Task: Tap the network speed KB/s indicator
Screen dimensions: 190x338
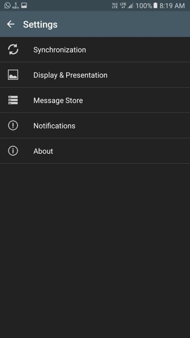Action: pyautogui.click(x=15, y=6)
